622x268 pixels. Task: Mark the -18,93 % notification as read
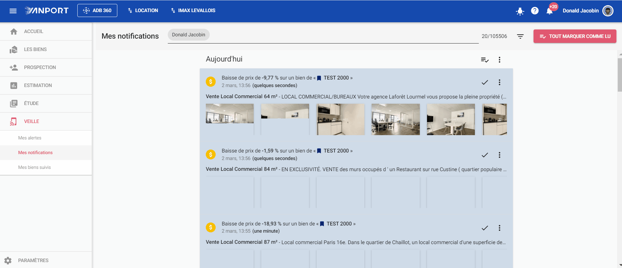click(485, 228)
